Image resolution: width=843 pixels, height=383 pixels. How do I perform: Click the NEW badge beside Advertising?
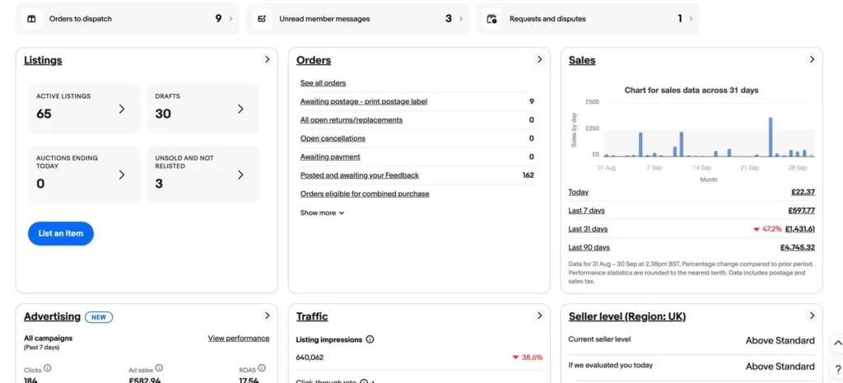tap(99, 317)
